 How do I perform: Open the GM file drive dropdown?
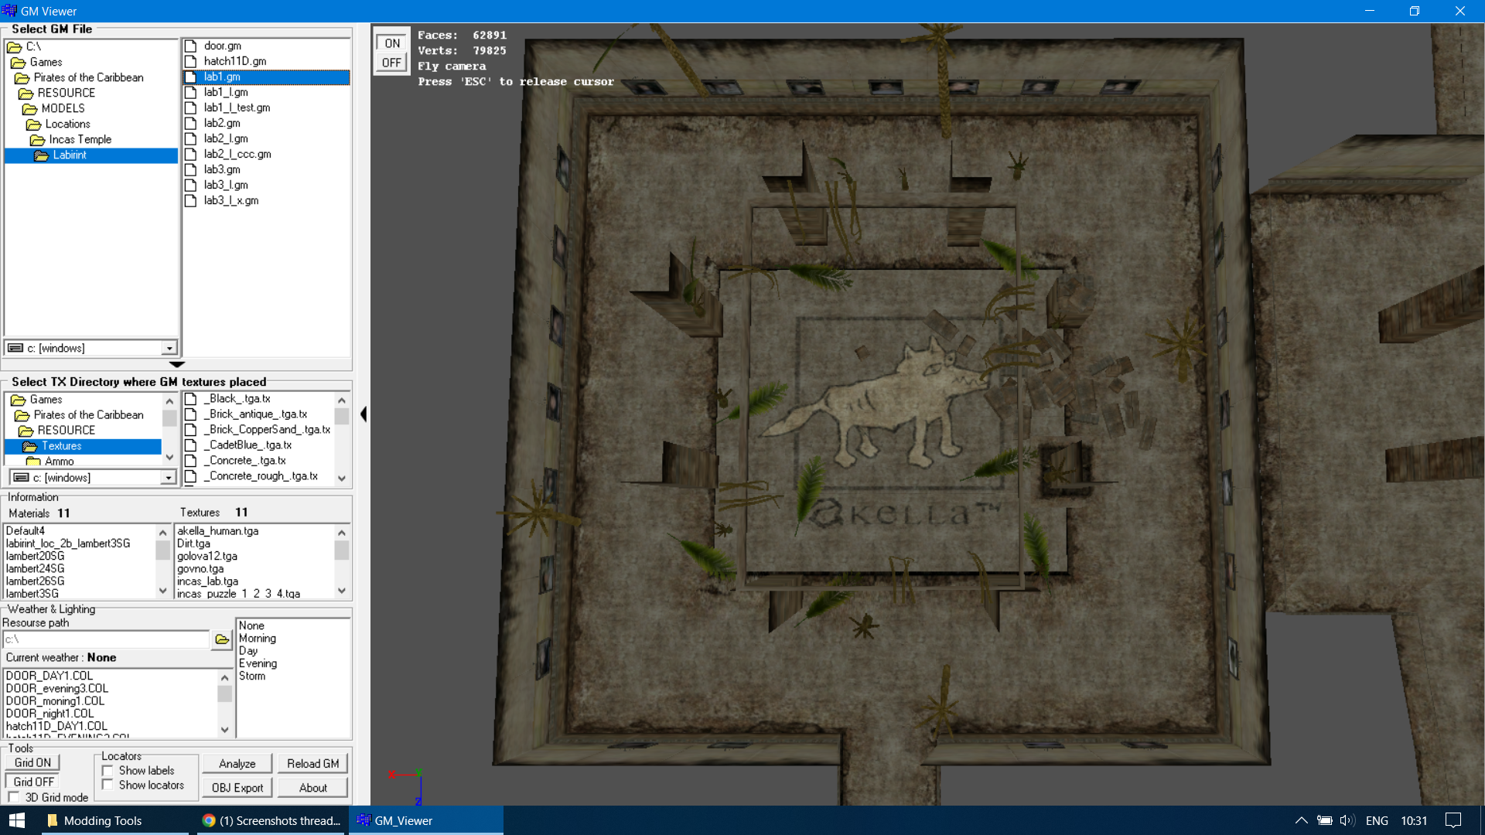169,348
